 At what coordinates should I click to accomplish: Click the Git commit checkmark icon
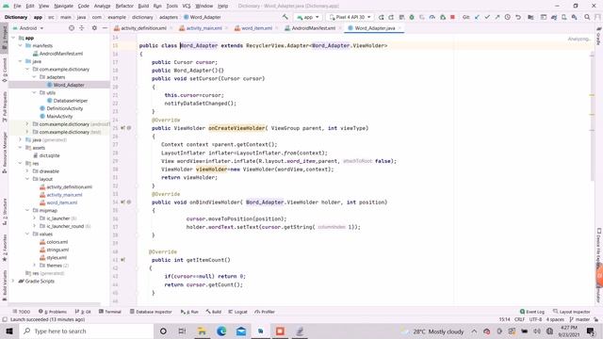487,17
